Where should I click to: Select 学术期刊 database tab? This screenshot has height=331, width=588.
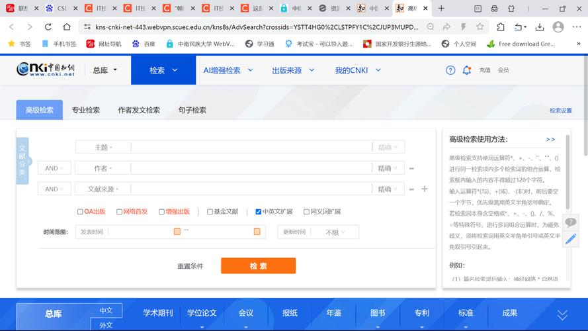point(158,313)
